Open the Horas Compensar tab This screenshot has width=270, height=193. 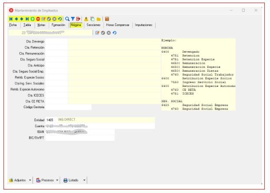pyautogui.click(x=118, y=25)
